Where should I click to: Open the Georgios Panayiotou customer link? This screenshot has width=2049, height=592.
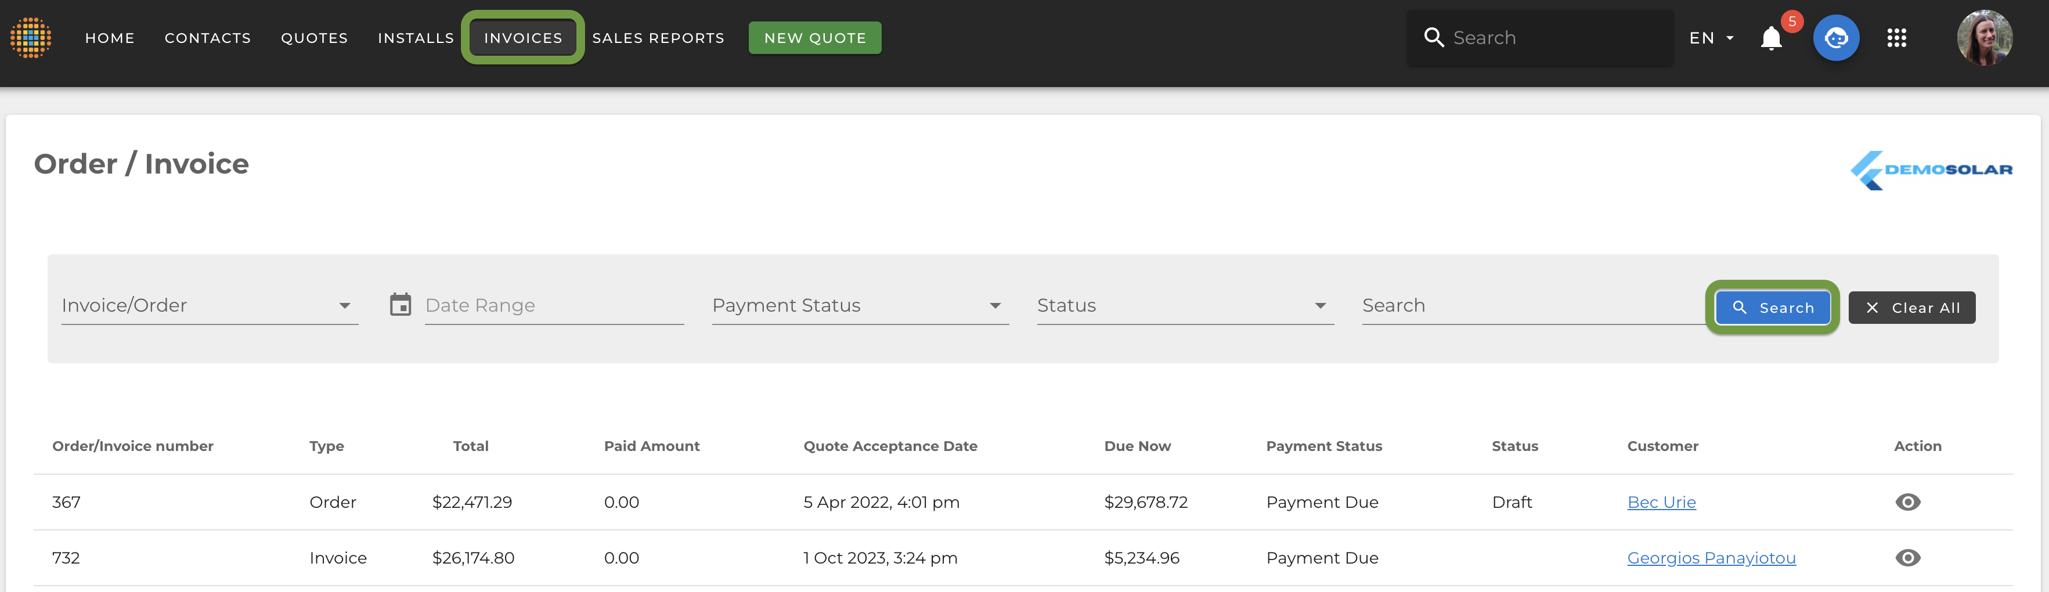pos(1711,558)
